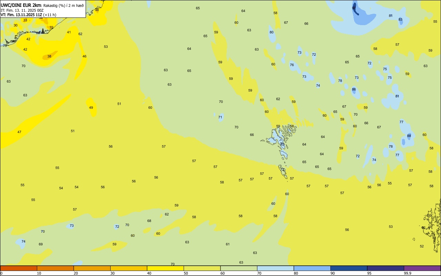Pick the 95–99.9 navy legend swatch
The height and width of the screenshot is (276, 441).
point(386,268)
